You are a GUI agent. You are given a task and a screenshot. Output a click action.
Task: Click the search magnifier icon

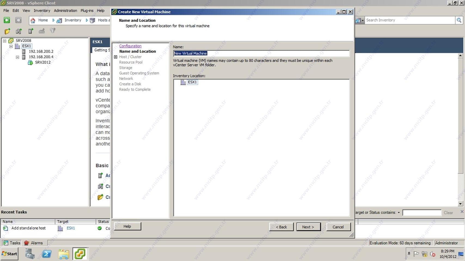coord(459,20)
